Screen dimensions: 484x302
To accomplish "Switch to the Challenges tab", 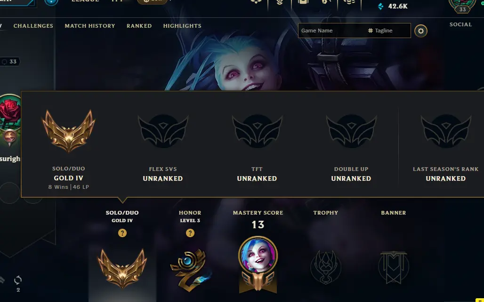I will pyautogui.click(x=33, y=26).
